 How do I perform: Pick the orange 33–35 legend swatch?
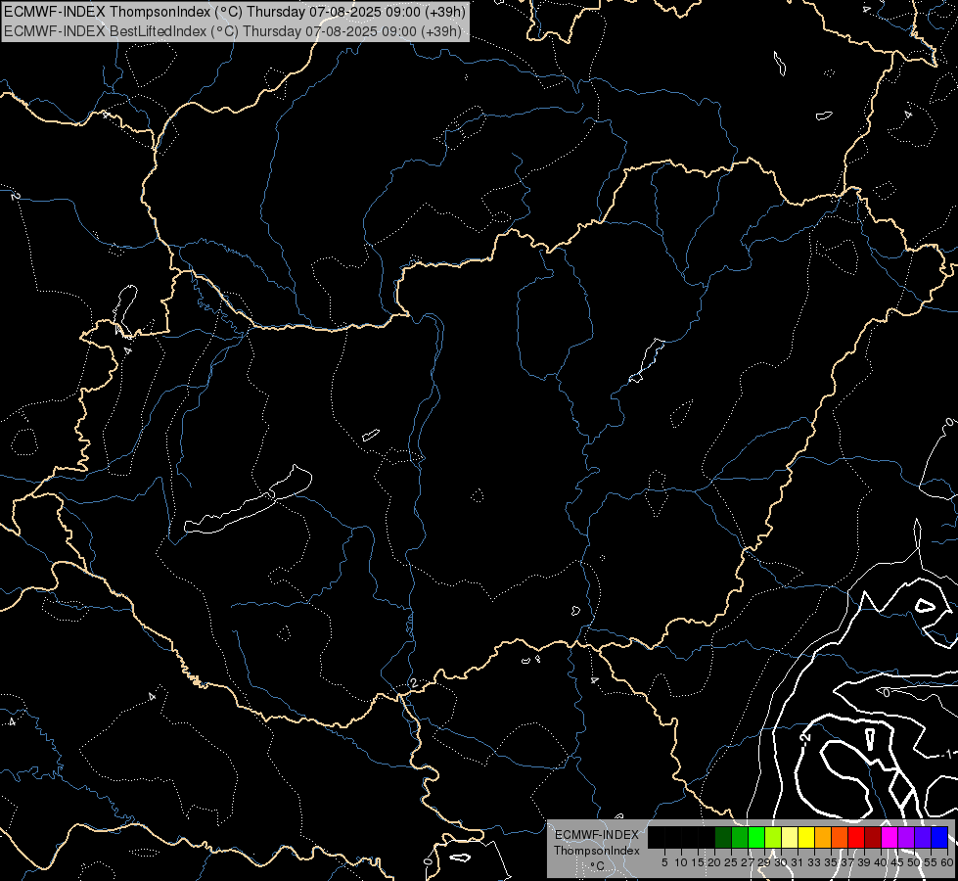pos(823,837)
